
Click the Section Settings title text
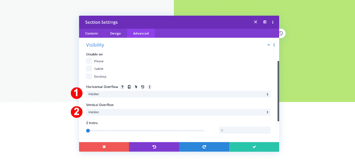(101, 22)
